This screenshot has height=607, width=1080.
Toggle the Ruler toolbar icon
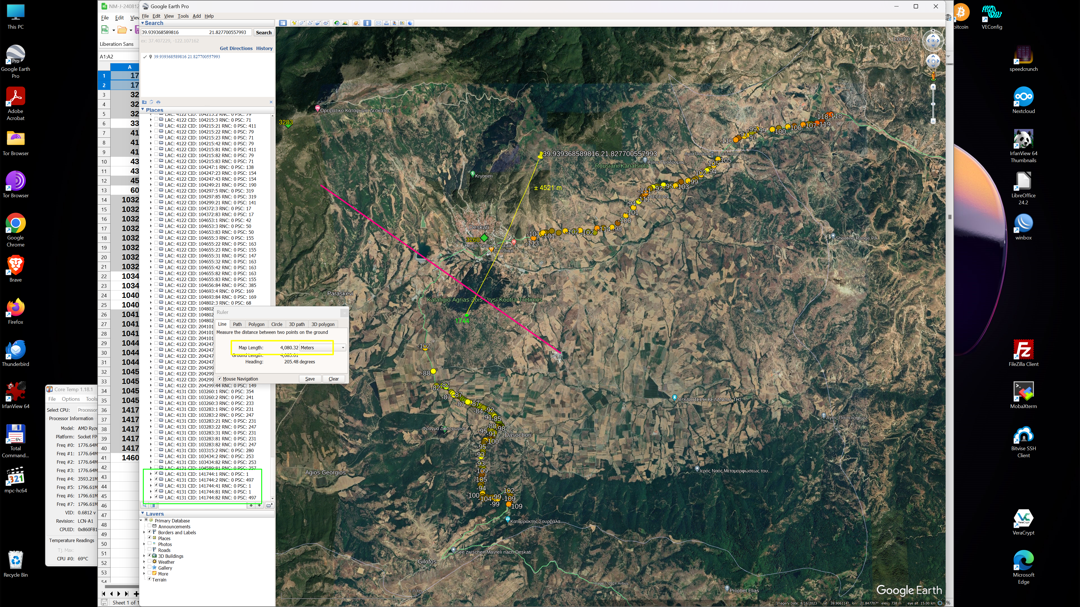point(367,23)
